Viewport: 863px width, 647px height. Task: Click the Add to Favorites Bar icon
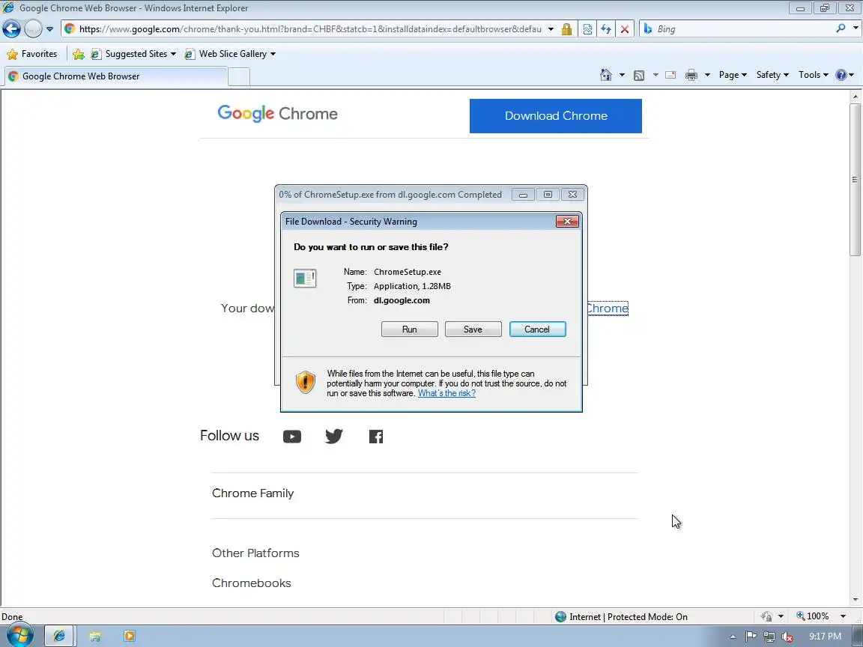[79, 54]
